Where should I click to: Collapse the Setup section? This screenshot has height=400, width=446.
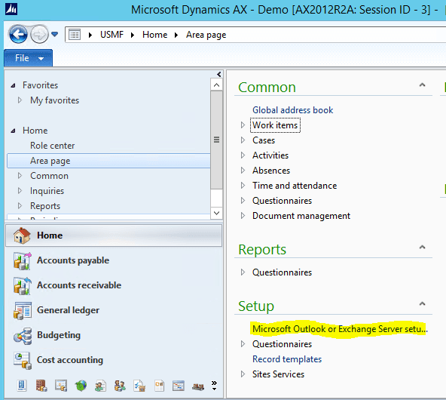pos(423,303)
